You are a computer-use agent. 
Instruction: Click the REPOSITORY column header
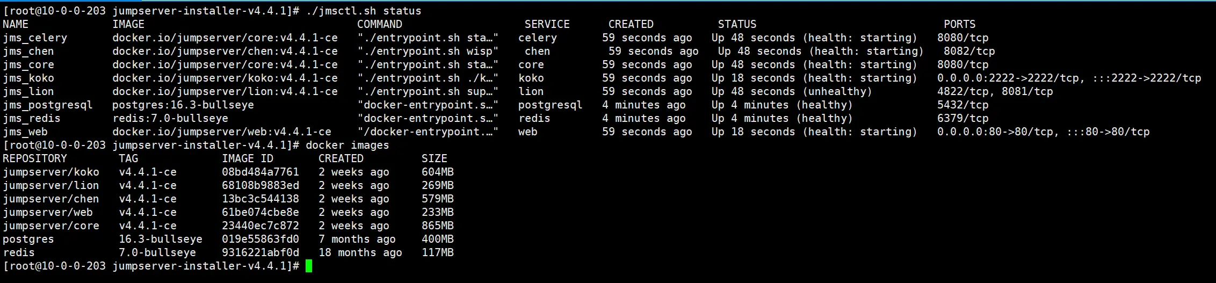[x=35, y=158]
